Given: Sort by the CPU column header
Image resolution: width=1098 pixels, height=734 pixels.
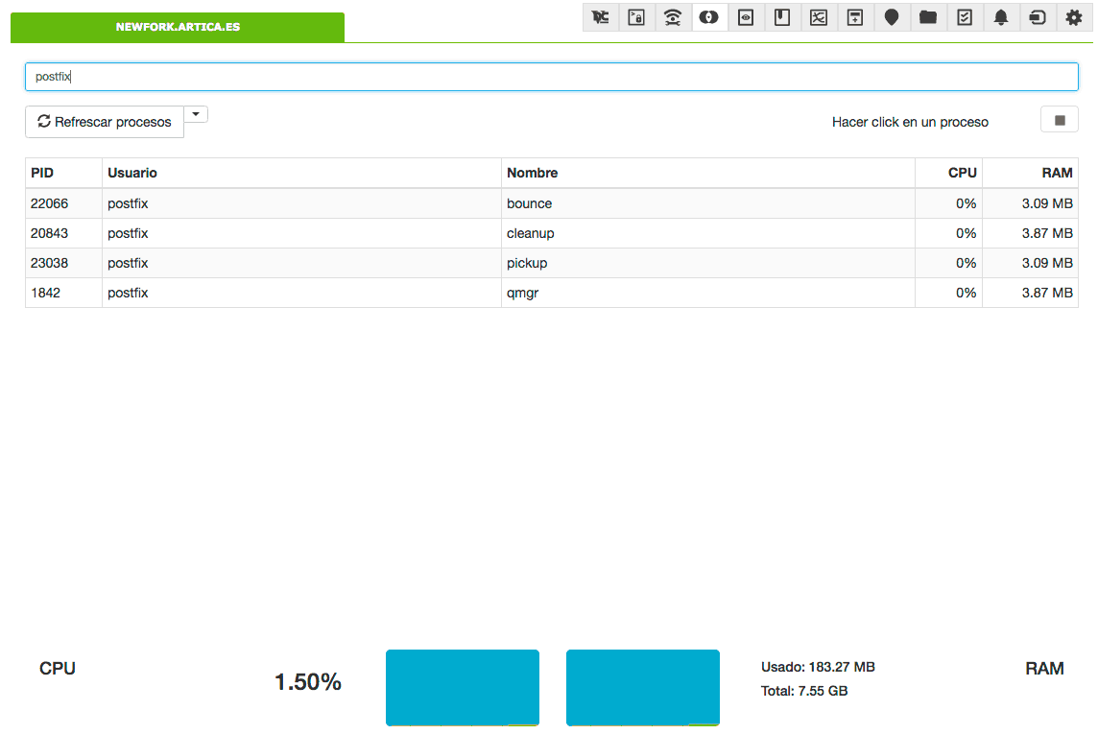Looking at the screenshot, I should click(962, 173).
